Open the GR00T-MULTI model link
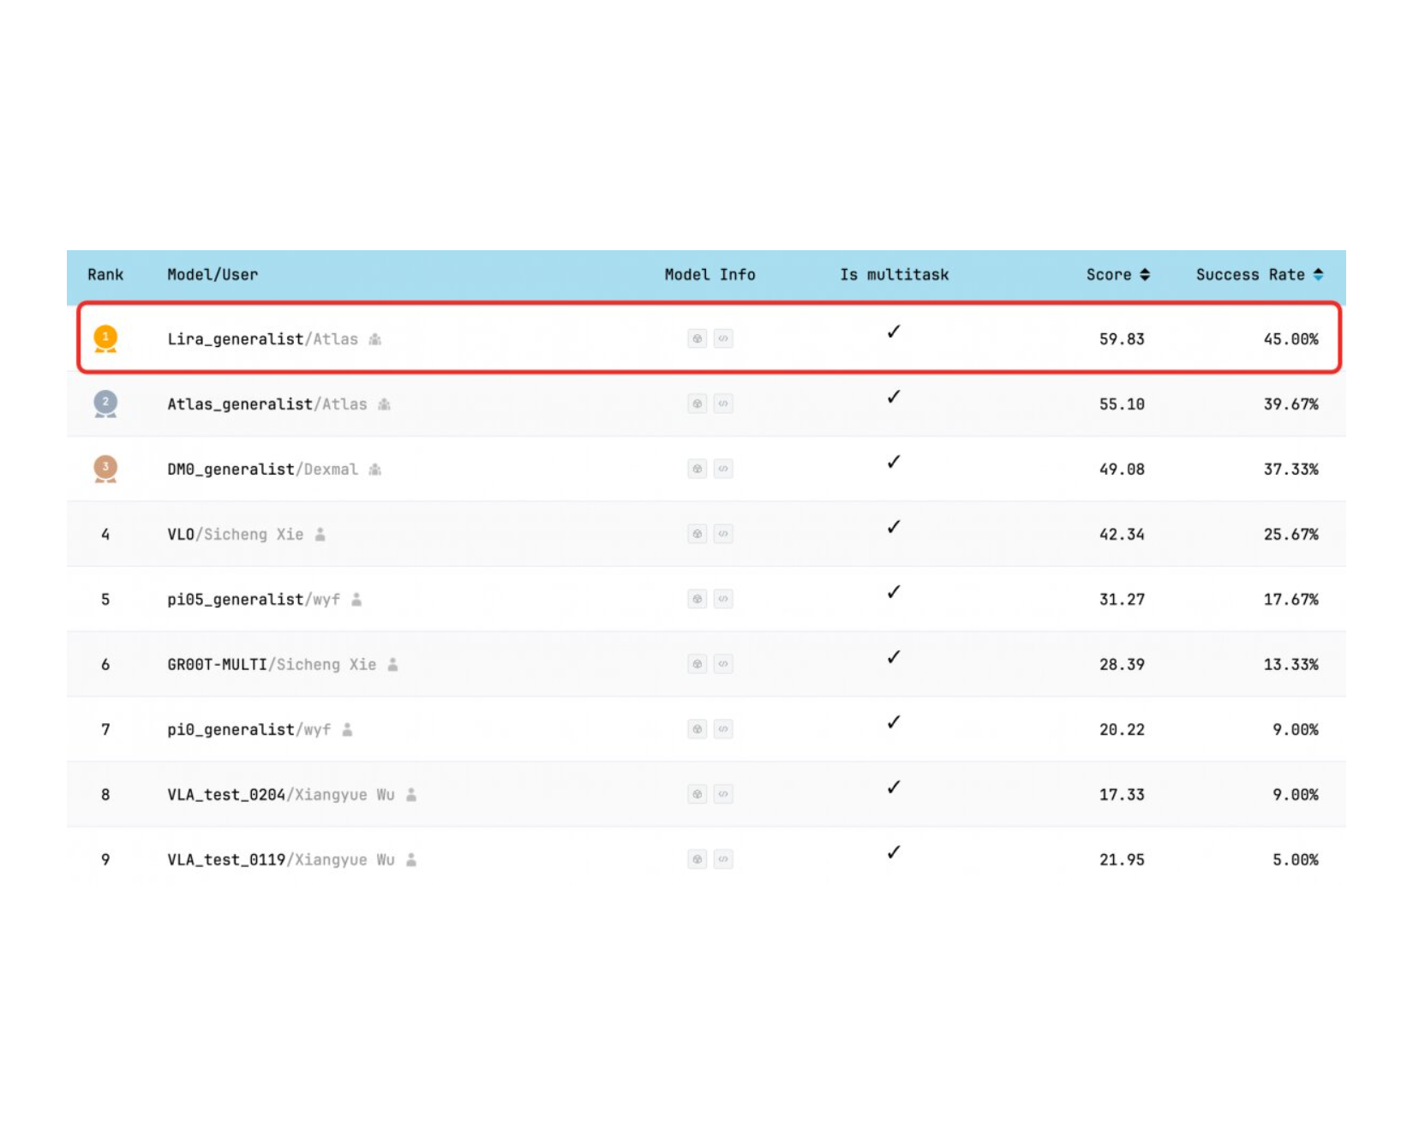1413x1136 pixels. pyautogui.click(x=217, y=665)
